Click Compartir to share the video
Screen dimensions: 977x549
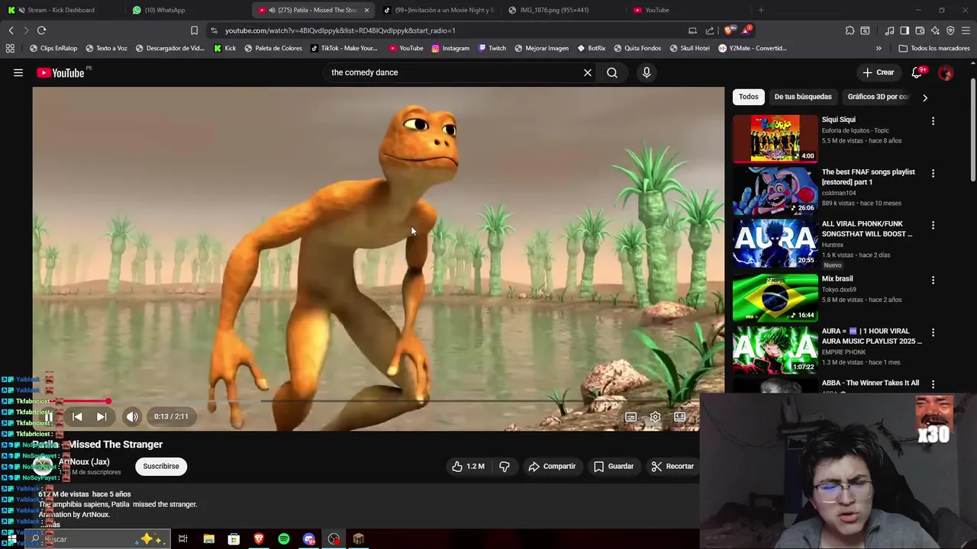pyautogui.click(x=552, y=466)
